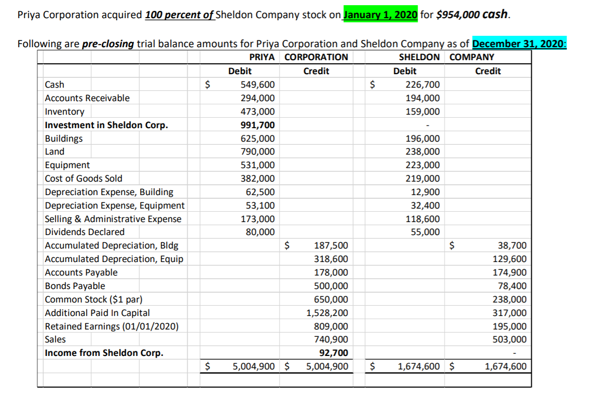Click the Cash row label

pos(54,85)
